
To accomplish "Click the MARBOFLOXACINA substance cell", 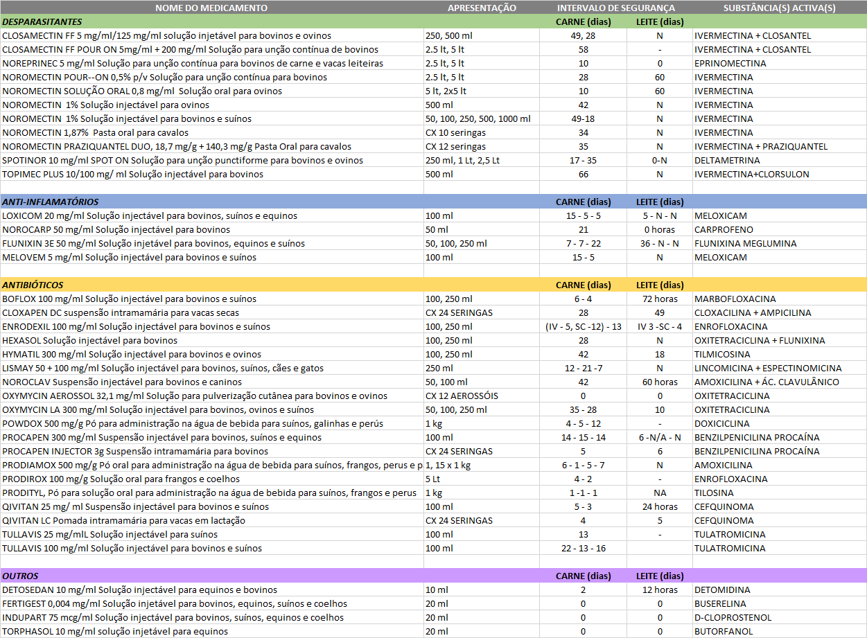I will 780,299.
